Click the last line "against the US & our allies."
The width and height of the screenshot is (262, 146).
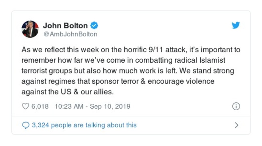[x=67, y=92]
